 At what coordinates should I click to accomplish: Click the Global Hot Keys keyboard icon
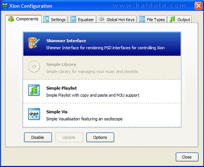point(101,19)
